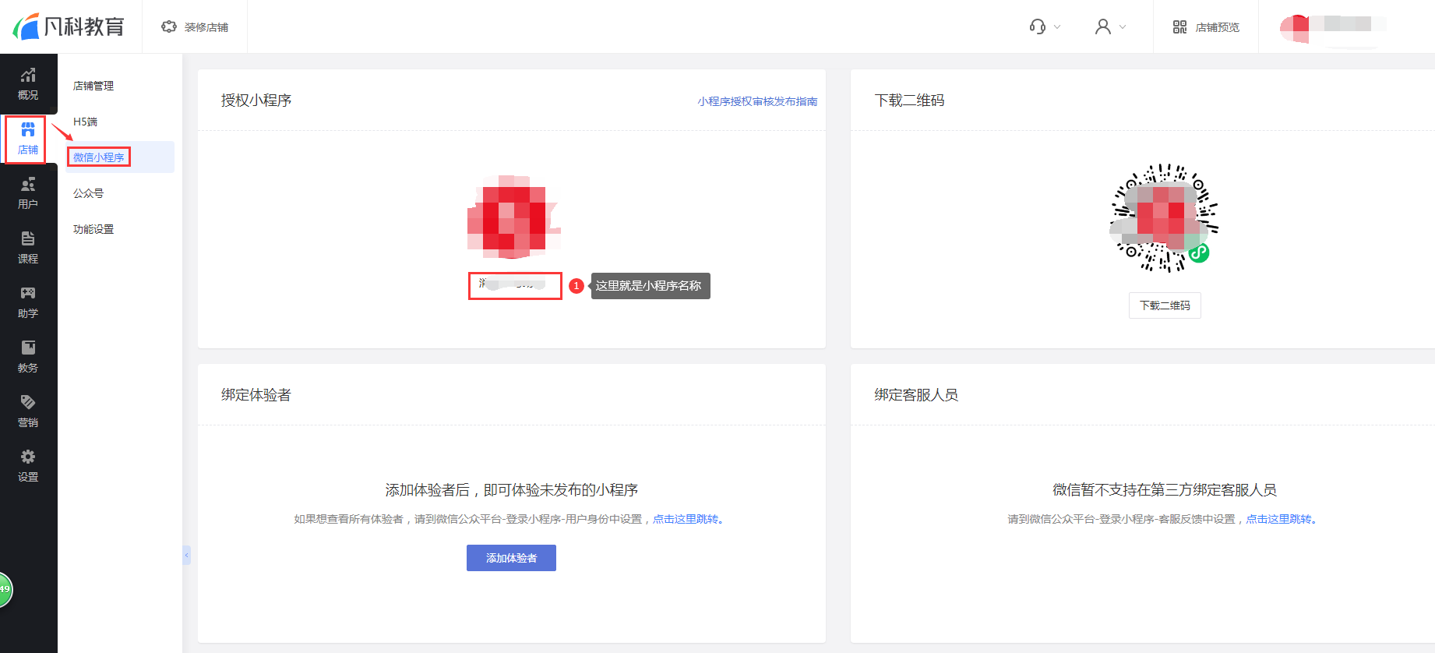Viewport: 1435px width, 653px height.
Task: Expand the customer service headset dropdown
Action: [x=1045, y=27]
